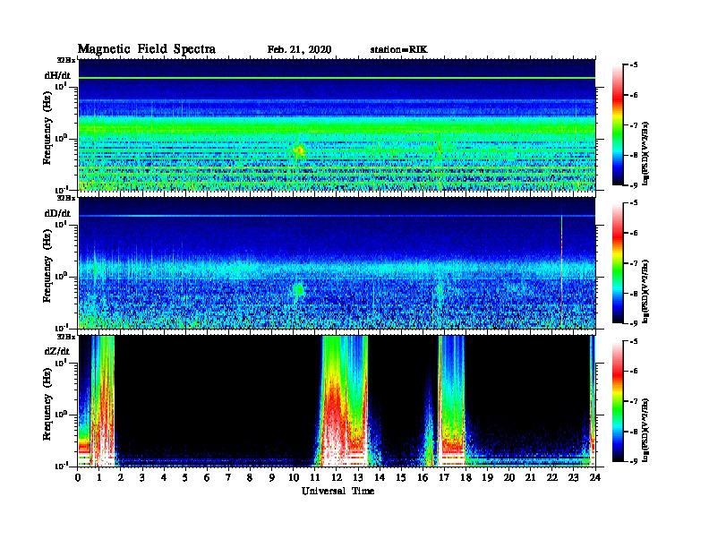The image size is (709, 548).
Task: Click the 10^1 frequency tick of dZ/dt panel
Action: (x=61, y=363)
